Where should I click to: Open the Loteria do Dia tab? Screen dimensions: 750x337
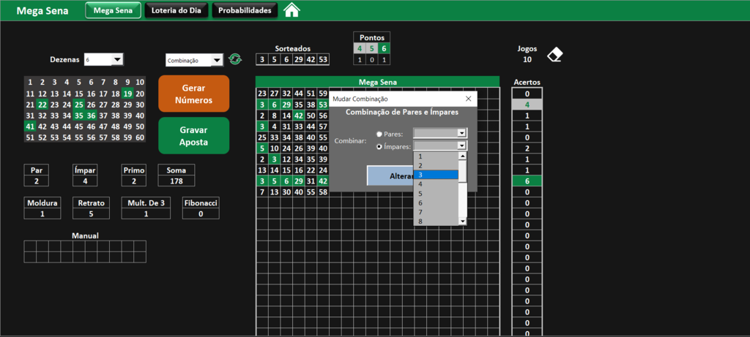click(177, 10)
